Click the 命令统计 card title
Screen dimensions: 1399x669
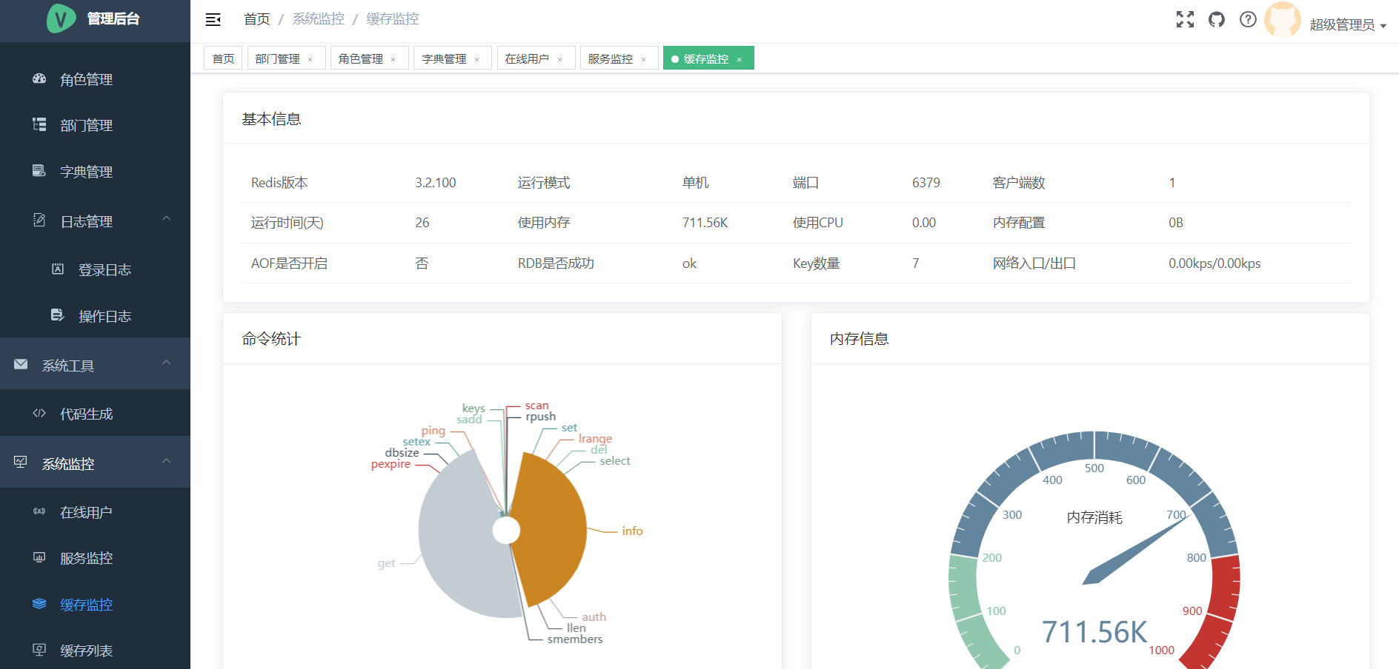pyautogui.click(x=271, y=339)
